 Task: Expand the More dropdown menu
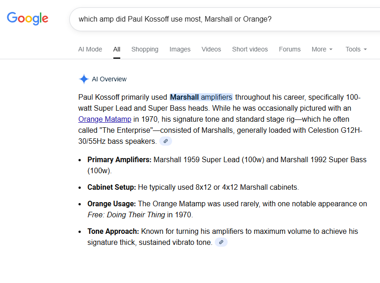[x=322, y=49]
